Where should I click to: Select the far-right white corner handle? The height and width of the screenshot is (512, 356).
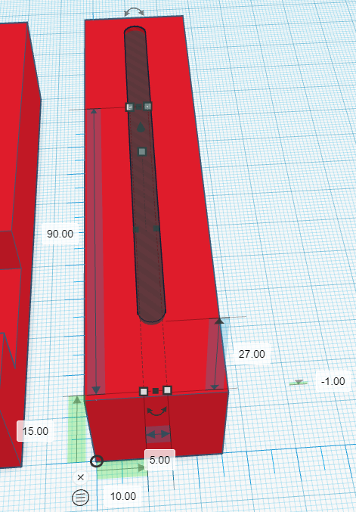coord(147,106)
